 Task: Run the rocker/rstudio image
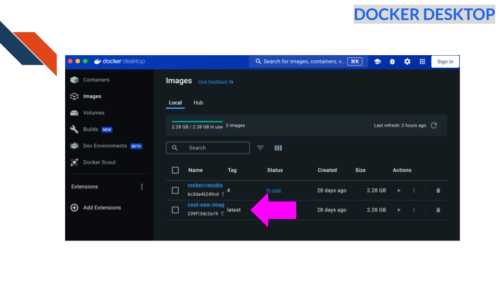pyautogui.click(x=399, y=190)
